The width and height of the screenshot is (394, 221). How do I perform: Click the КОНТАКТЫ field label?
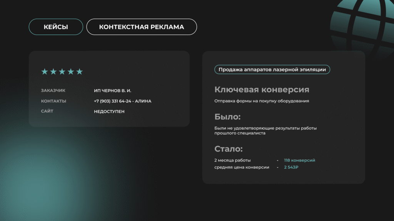point(53,101)
